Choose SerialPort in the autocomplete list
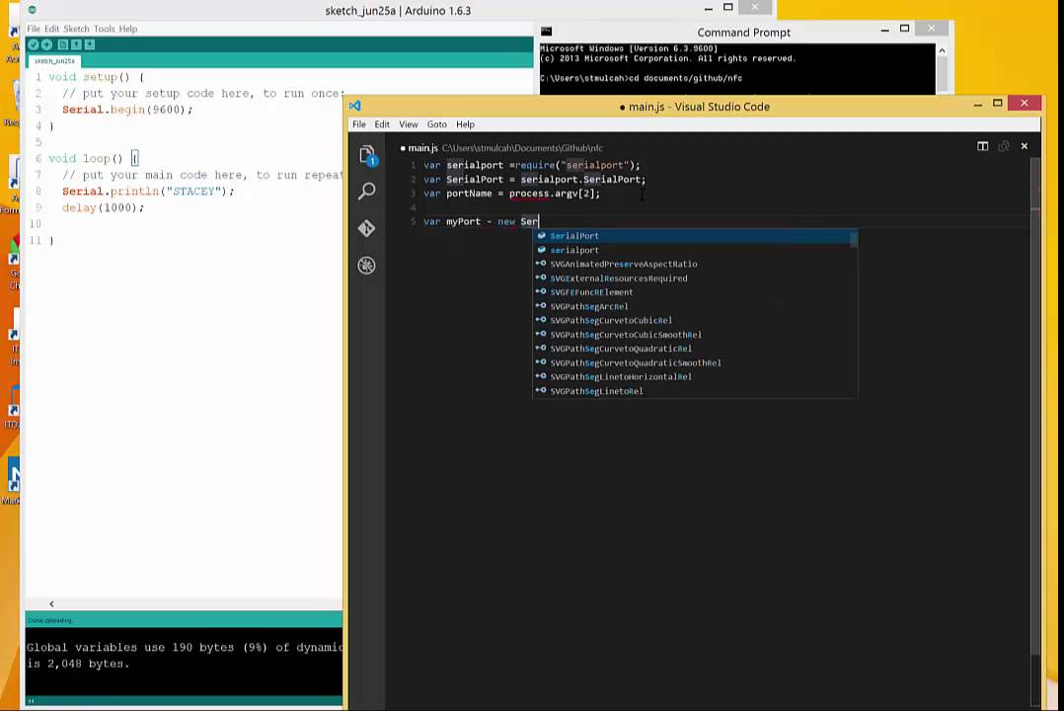This screenshot has width=1064, height=711. click(x=694, y=236)
